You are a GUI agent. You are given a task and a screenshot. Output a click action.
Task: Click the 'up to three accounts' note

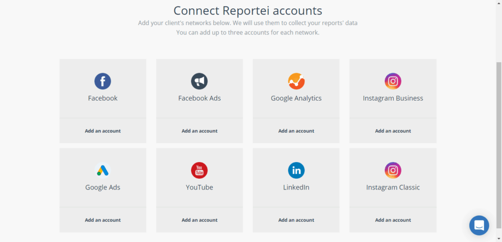248,32
